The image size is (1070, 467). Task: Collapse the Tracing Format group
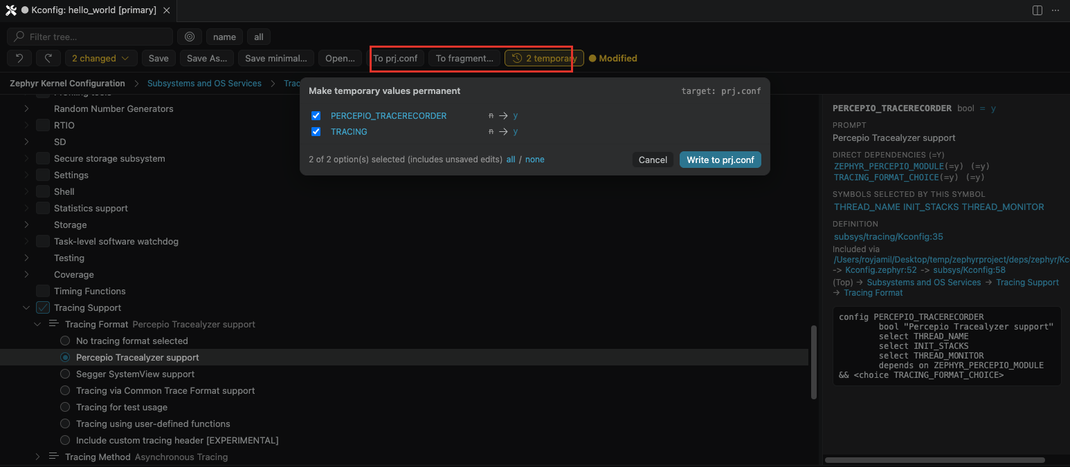pyautogui.click(x=37, y=324)
